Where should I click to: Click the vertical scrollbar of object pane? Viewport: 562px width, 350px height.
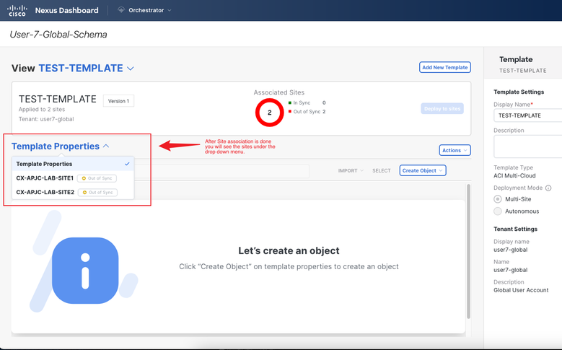(468, 251)
